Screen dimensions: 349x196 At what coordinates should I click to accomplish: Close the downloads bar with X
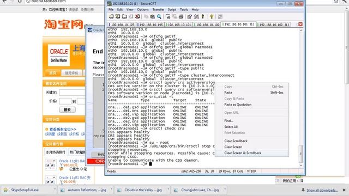click(x=344, y=190)
